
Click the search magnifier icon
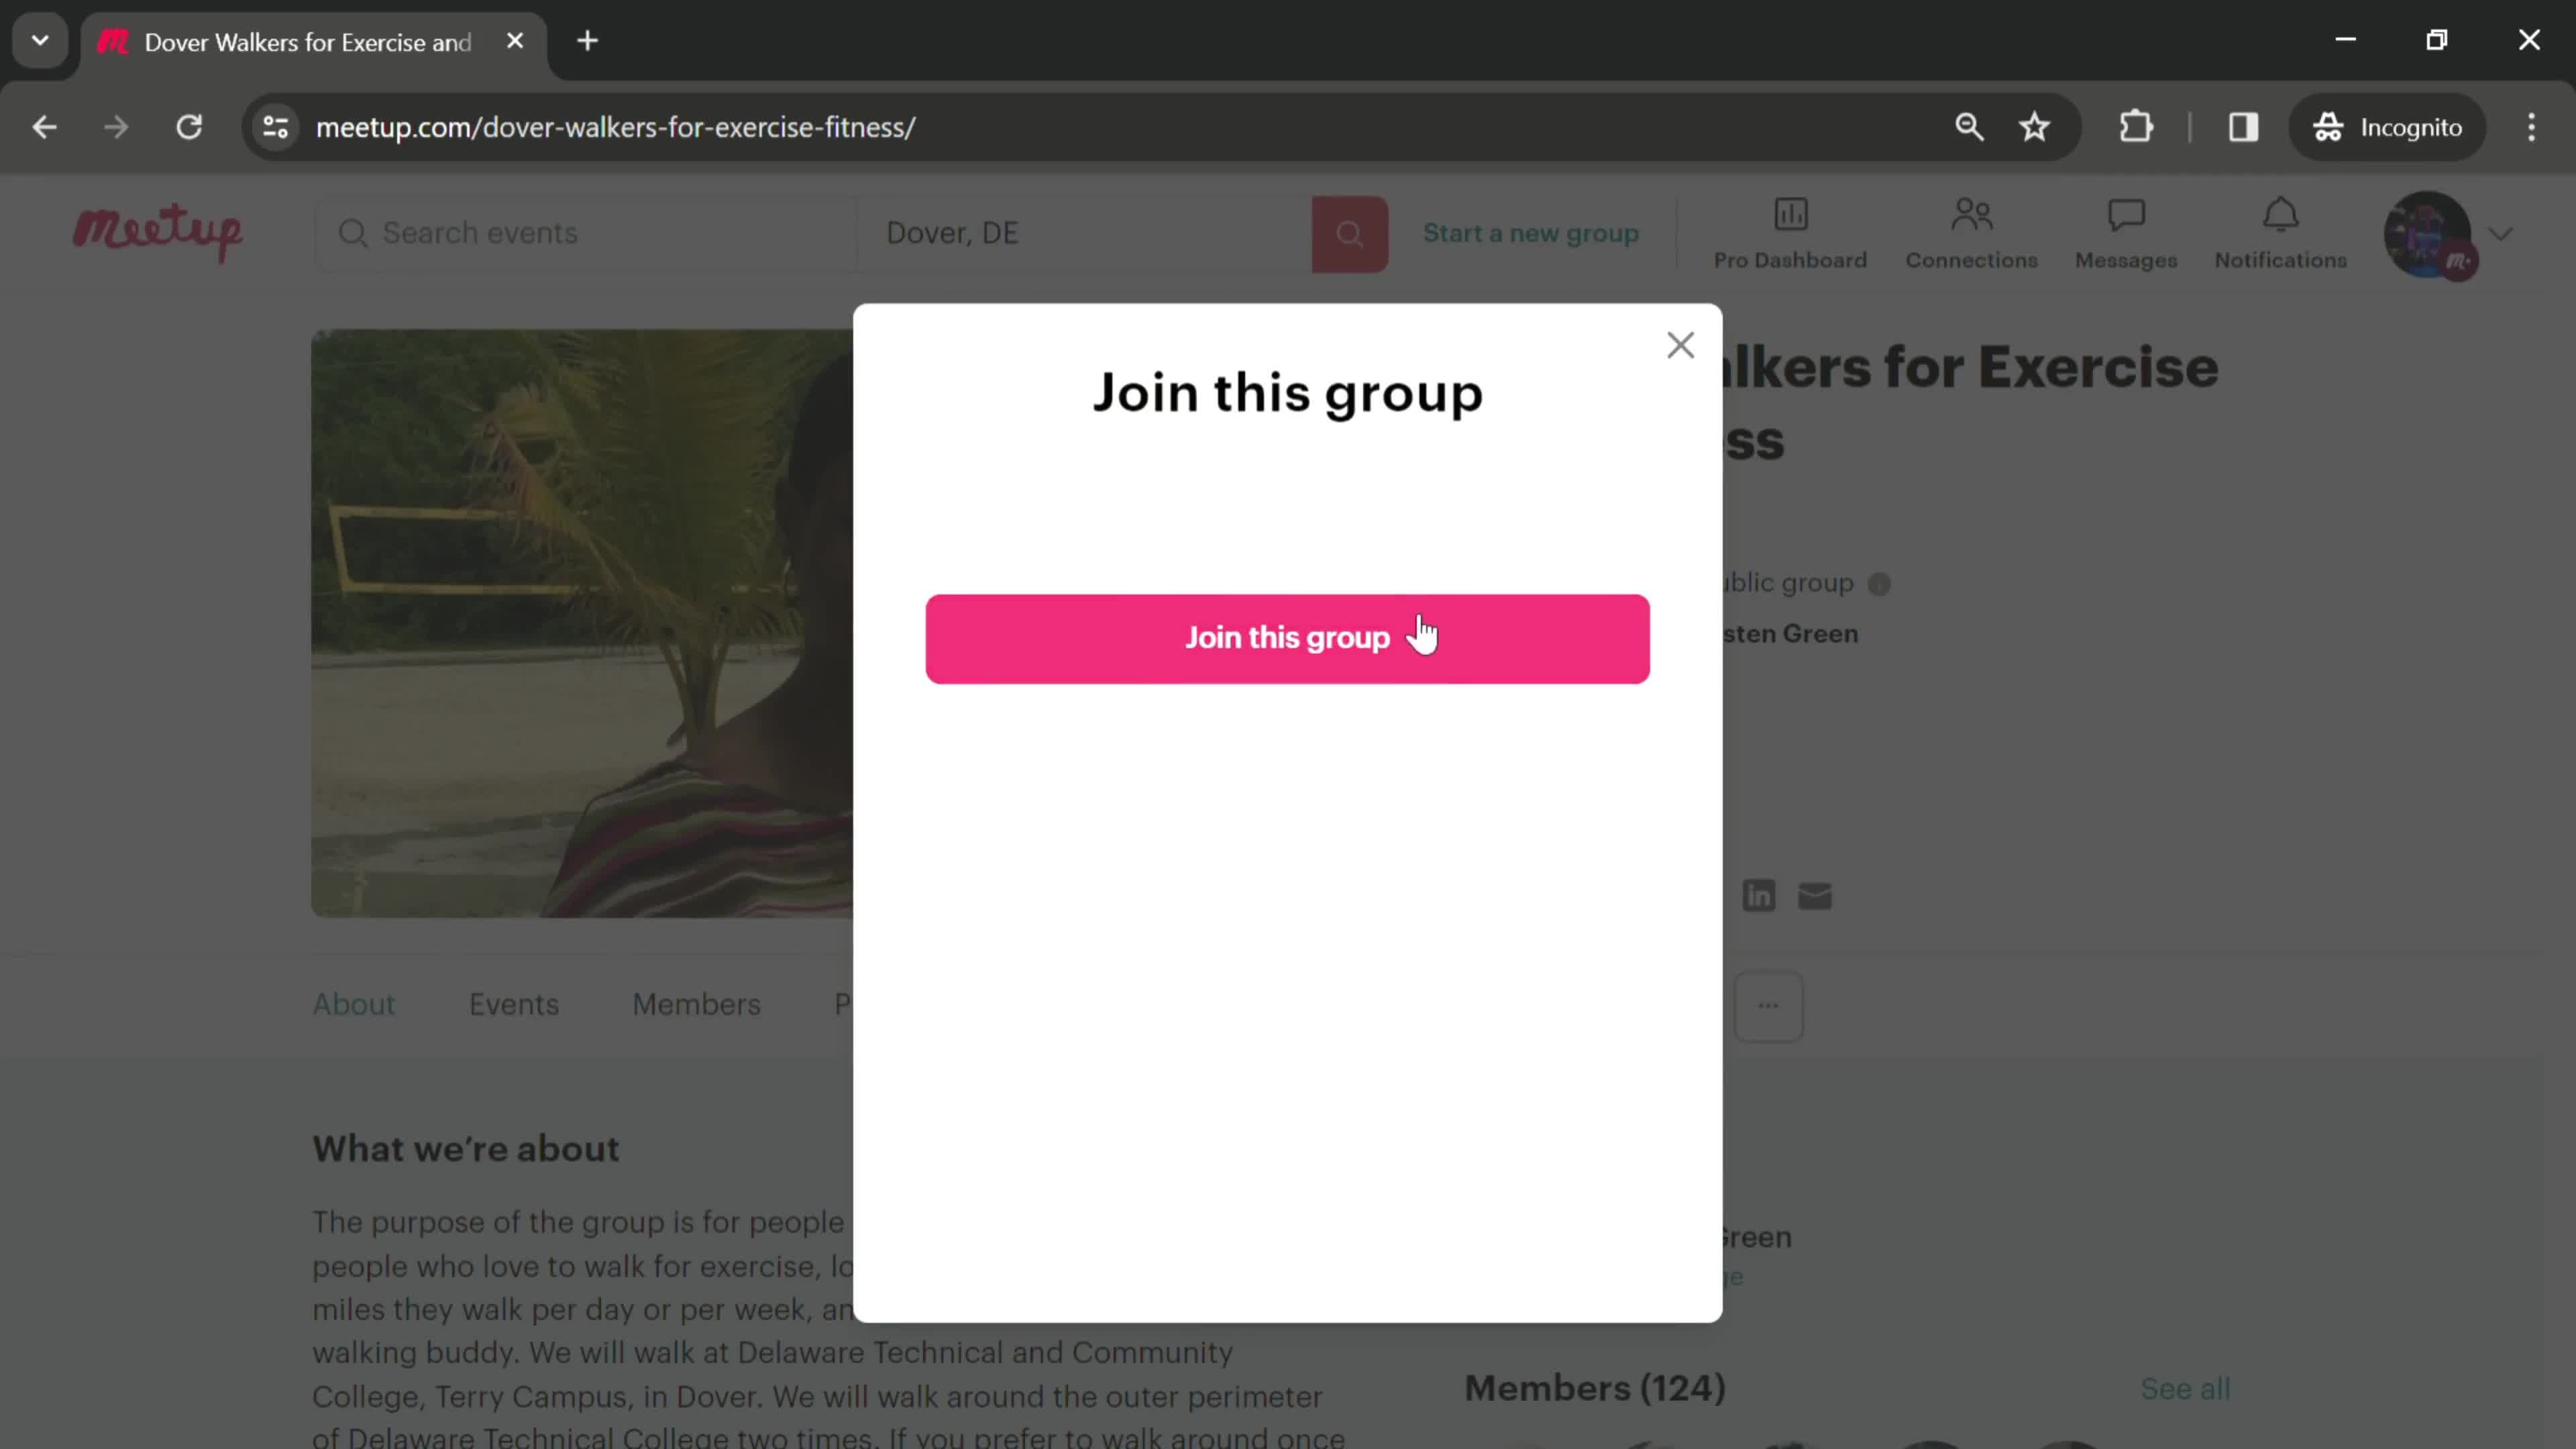1350,231
